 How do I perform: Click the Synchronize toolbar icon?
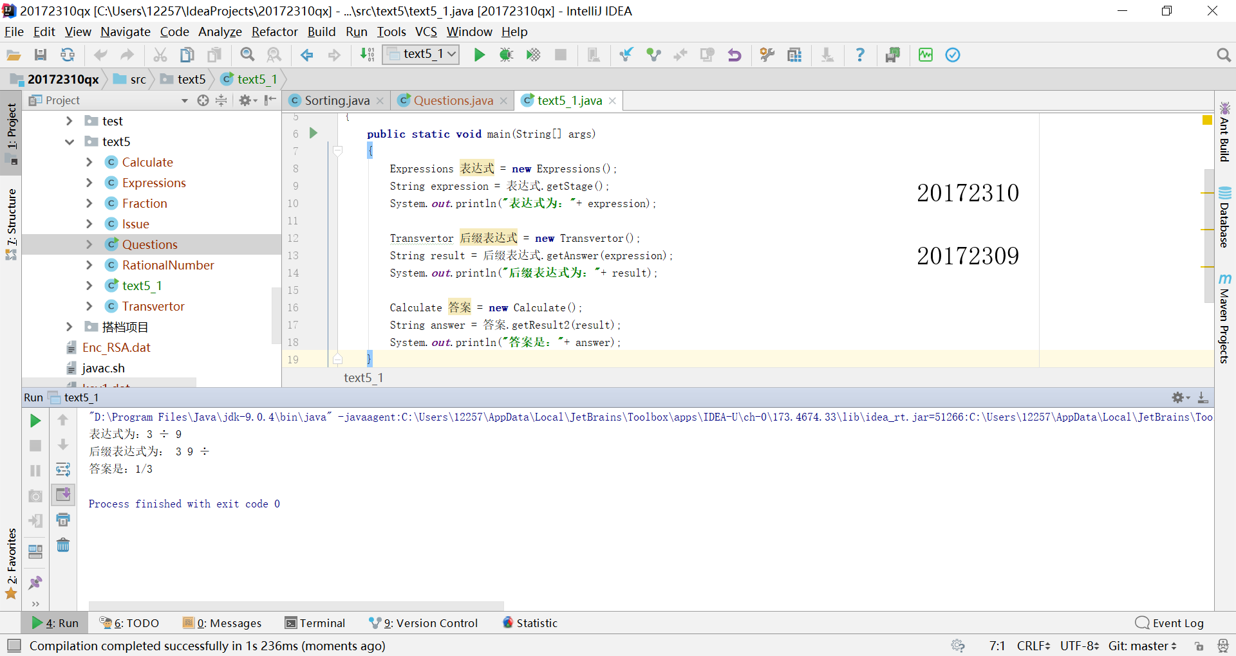68,55
